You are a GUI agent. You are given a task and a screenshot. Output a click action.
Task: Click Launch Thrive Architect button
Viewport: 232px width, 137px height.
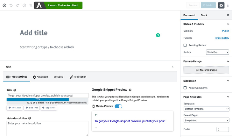coord(58,5)
